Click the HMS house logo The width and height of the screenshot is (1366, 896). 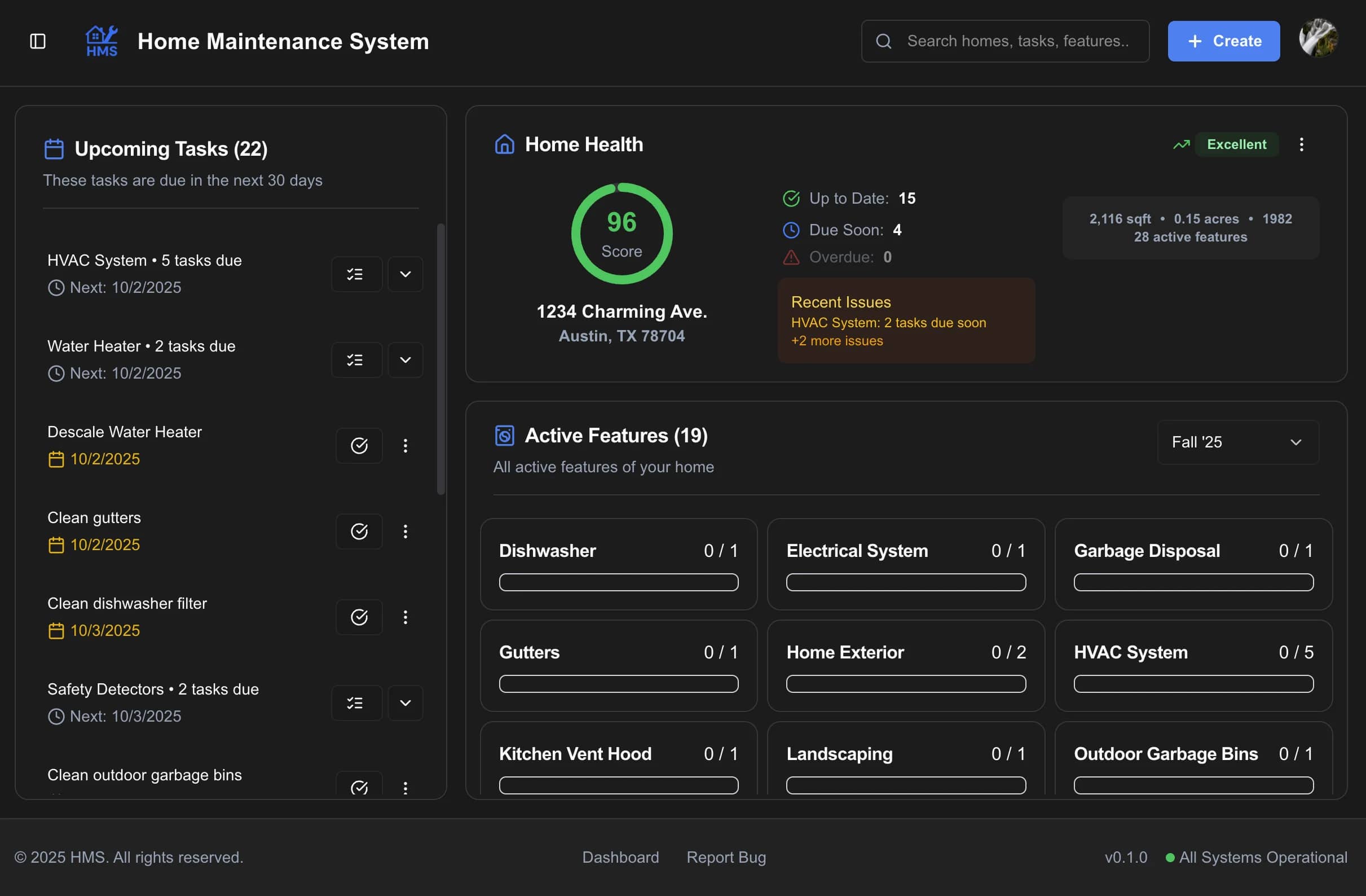102,41
